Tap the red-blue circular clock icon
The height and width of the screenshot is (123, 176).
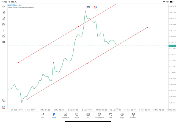click(x=95, y=7)
